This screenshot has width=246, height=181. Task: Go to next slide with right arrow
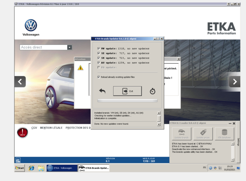click(235, 81)
